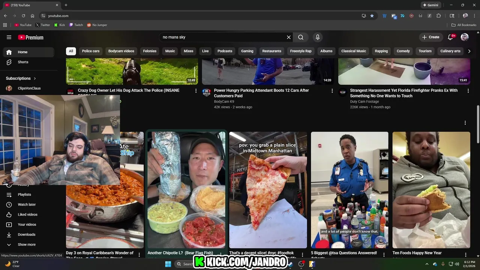Screen dimensions: 480x270
Task: Show more filter chips with the right chevron
Action: pos(469,51)
